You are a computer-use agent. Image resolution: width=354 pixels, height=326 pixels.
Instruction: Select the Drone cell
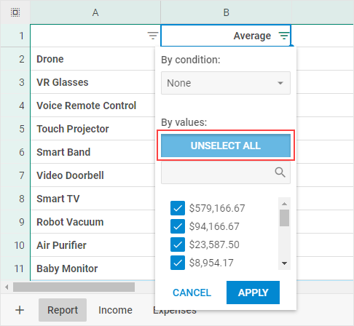(x=93, y=59)
